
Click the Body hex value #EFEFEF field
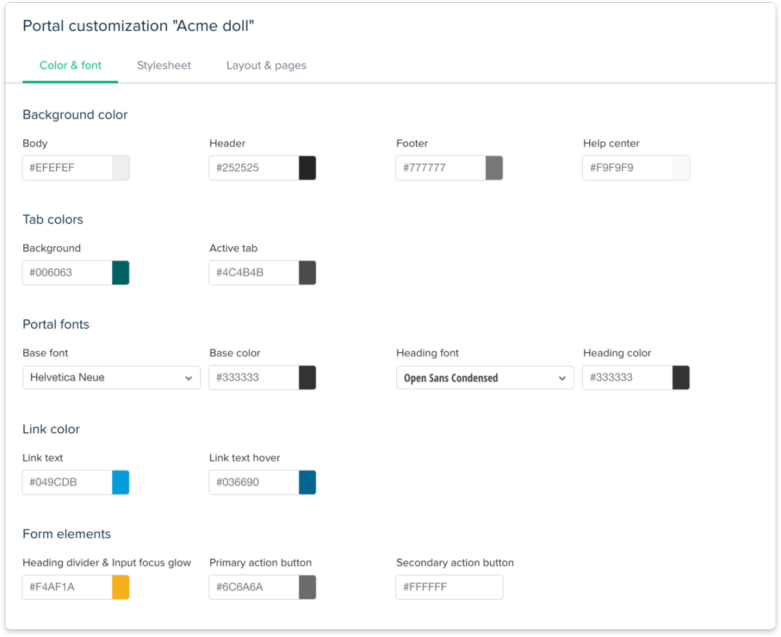click(65, 167)
